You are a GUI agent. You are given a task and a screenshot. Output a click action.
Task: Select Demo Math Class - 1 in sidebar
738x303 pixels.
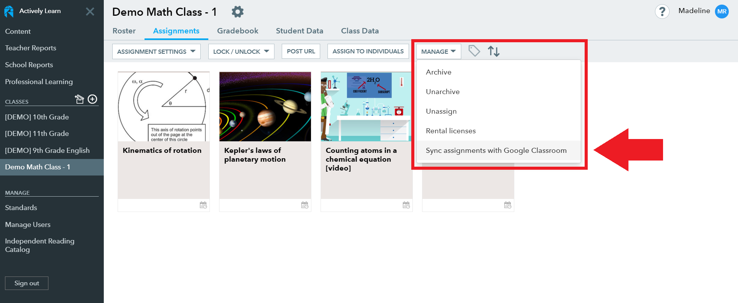click(52, 167)
